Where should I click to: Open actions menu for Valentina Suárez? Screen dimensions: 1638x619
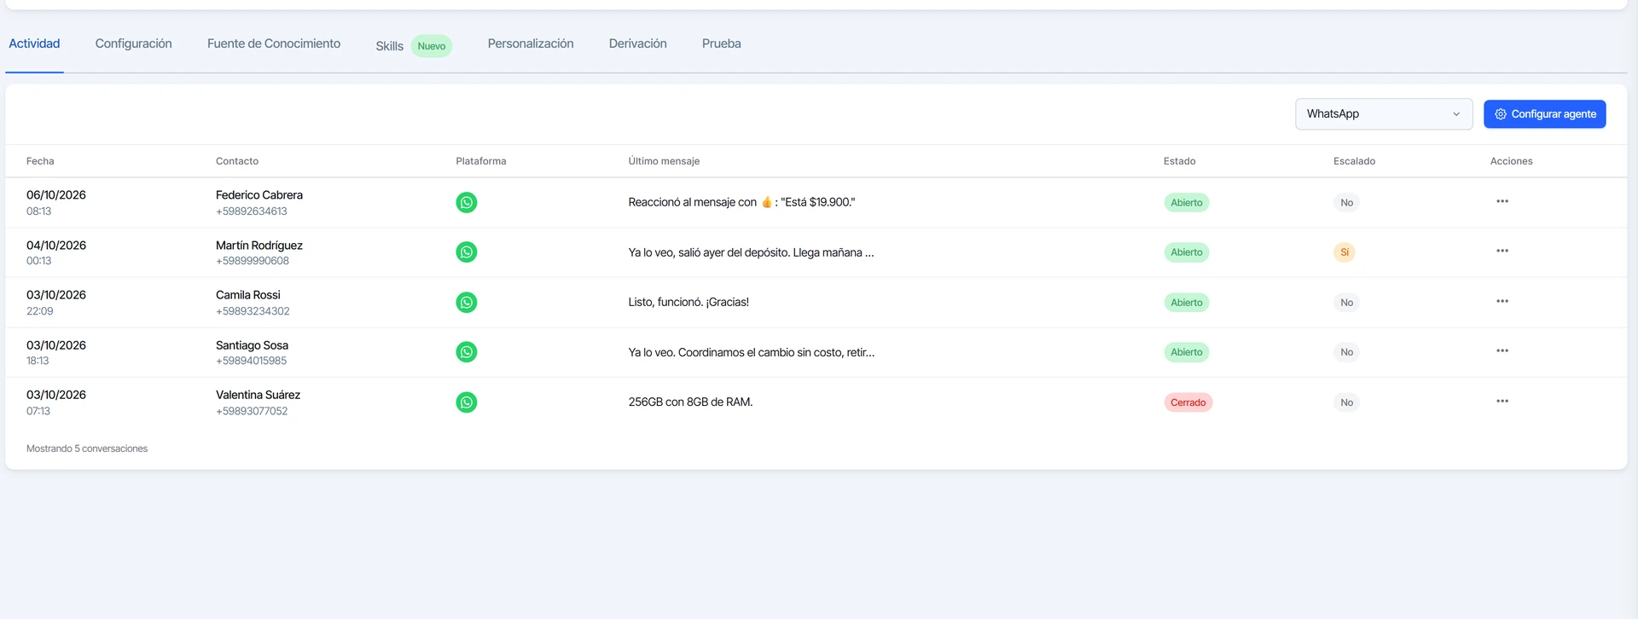pyautogui.click(x=1502, y=401)
